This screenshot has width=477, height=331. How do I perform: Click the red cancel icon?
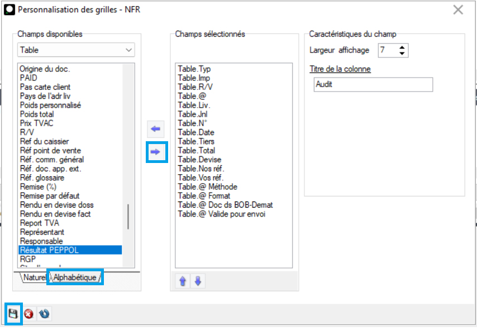(x=28, y=314)
